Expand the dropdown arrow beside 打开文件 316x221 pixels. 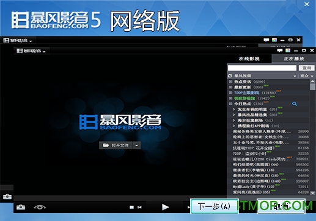pos(137,146)
